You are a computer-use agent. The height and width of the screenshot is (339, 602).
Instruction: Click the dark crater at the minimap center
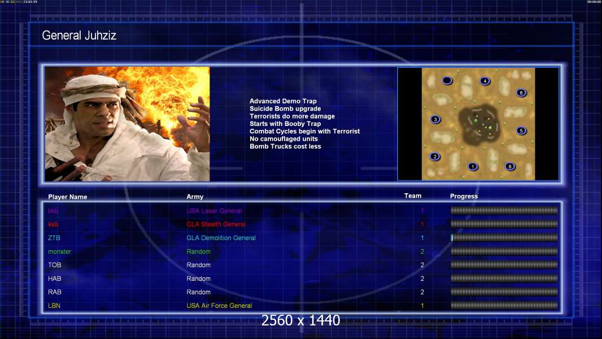(479, 124)
